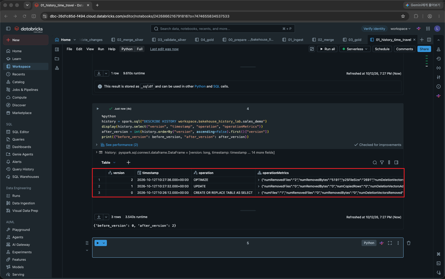The image size is (445, 279).
Task: Open the Run menu
Action: [x=101, y=49]
